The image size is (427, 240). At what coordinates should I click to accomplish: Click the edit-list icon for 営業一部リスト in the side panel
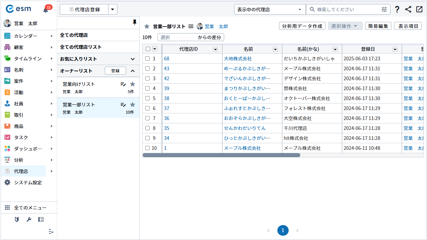[123, 105]
